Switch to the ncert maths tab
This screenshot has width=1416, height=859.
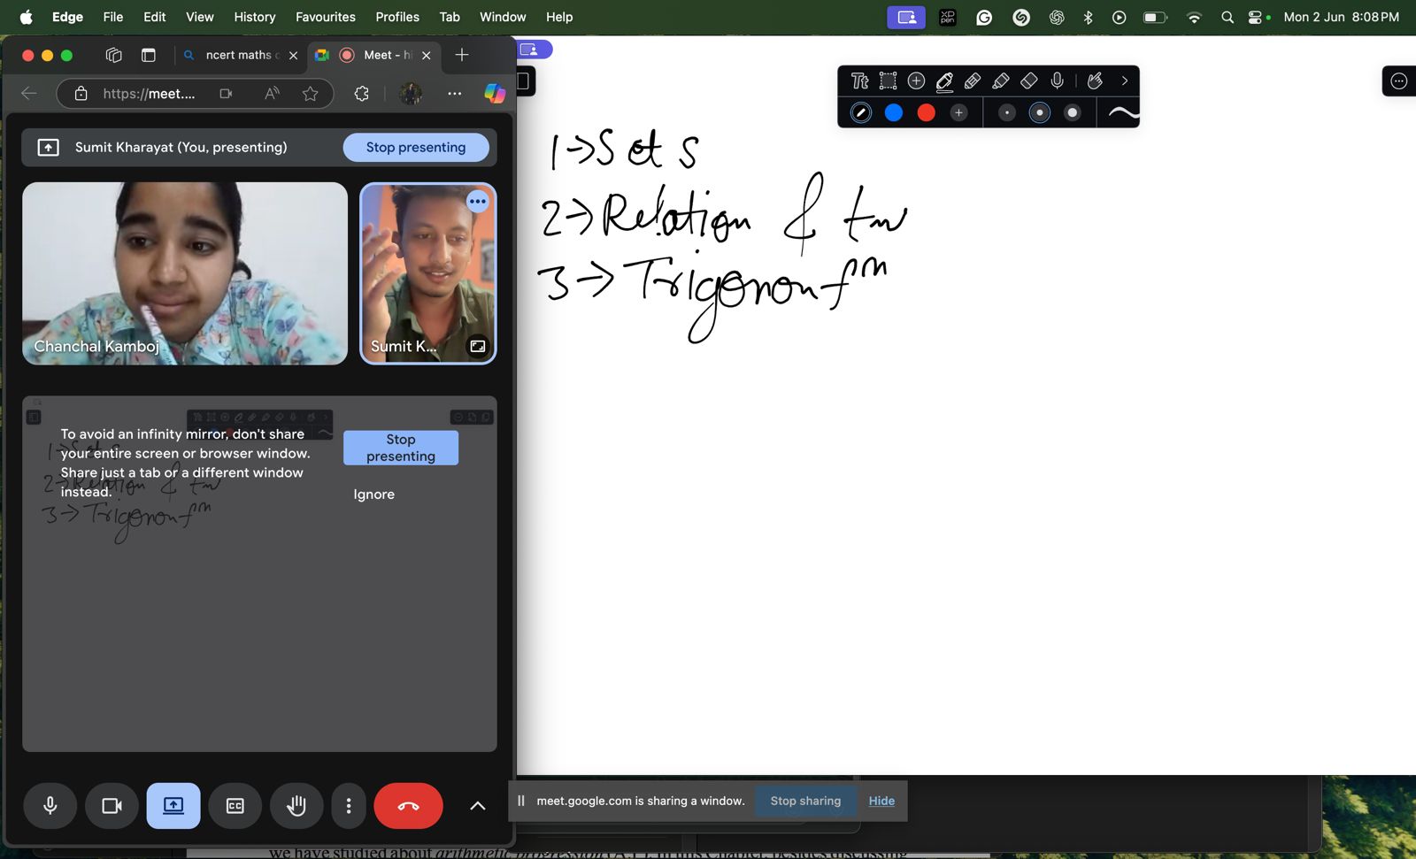click(240, 55)
